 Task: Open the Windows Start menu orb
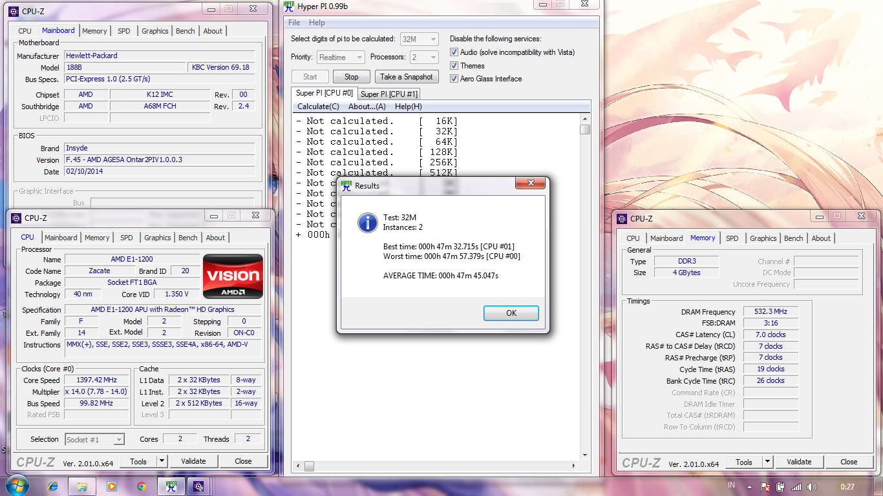click(16, 486)
